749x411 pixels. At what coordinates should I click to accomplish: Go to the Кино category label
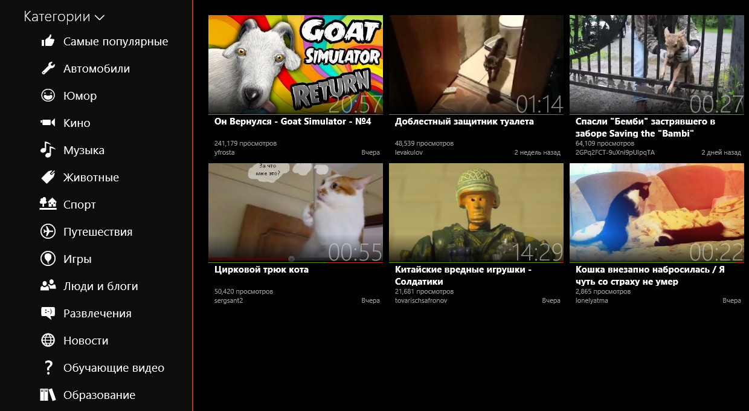77,123
